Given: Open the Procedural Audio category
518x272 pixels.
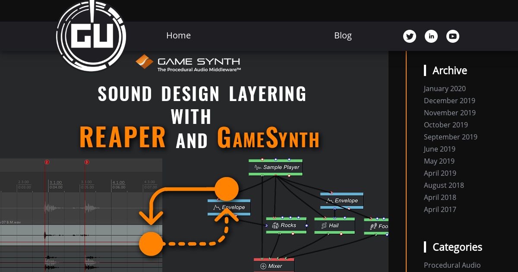Looking at the screenshot, I should [x=452, y=265].
